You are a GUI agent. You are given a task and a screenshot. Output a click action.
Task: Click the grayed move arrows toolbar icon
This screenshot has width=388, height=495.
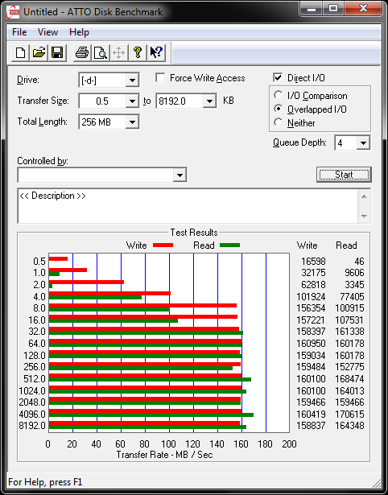point(118,52)
